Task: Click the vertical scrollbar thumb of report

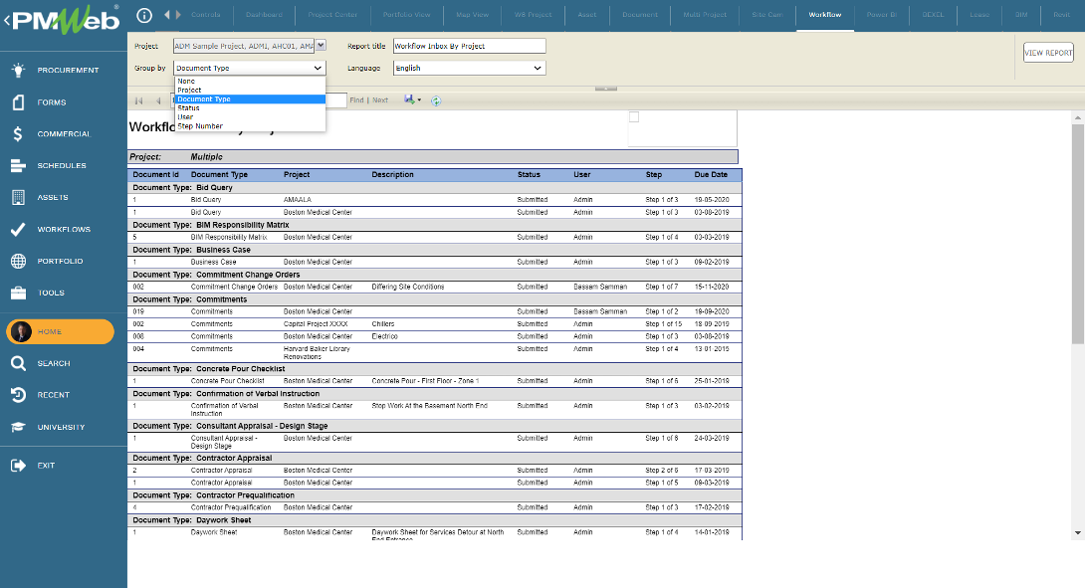Action: point(1077,234)
